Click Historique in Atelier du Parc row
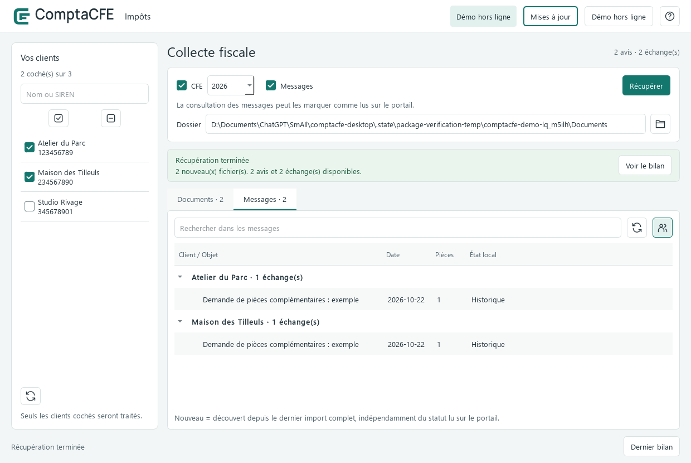 coord(488,300)
